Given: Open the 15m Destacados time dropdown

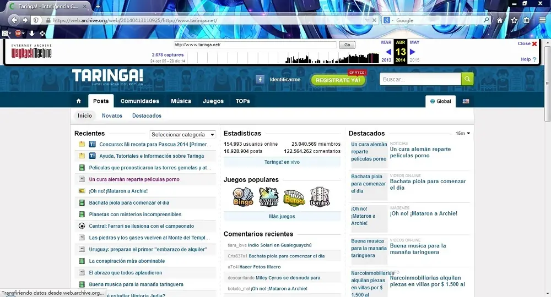Looking at the screenshot, I should [462, 133].
